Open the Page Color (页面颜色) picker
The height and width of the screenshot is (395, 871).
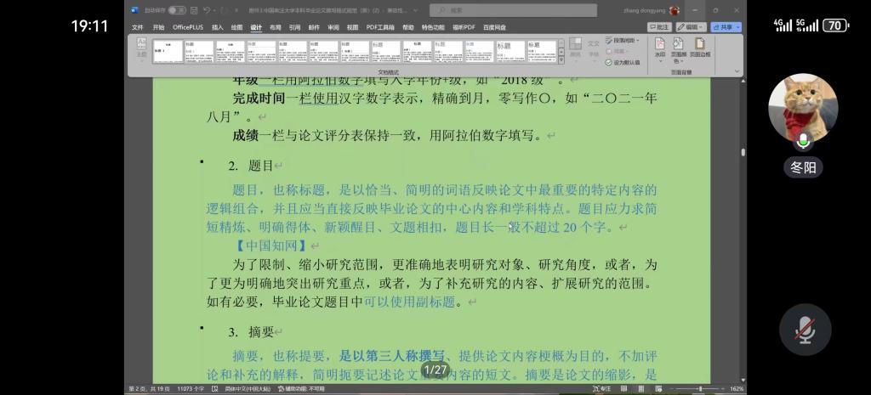click(678, 48)
